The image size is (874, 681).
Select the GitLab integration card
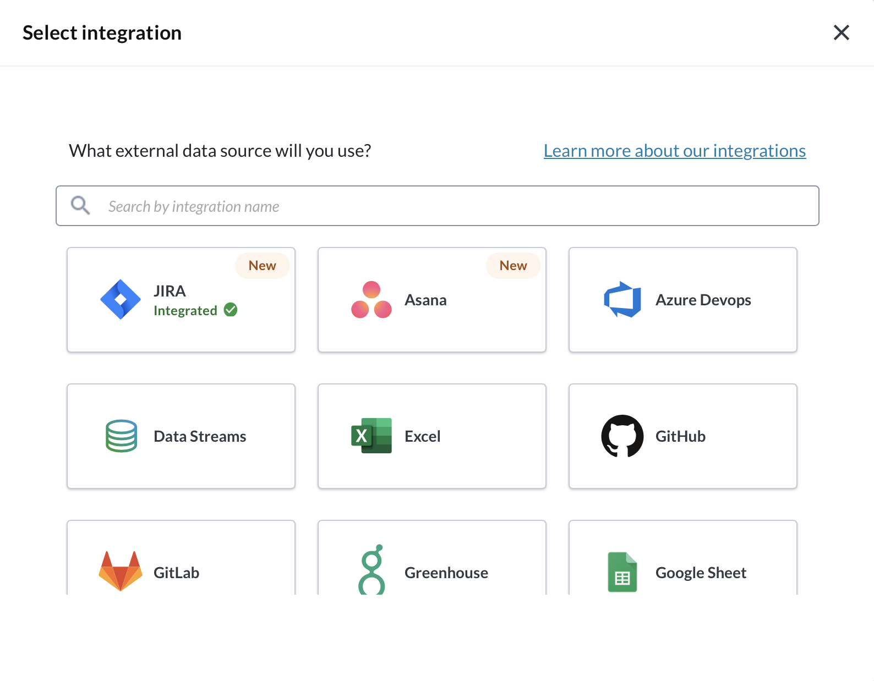tap(181, 558)
